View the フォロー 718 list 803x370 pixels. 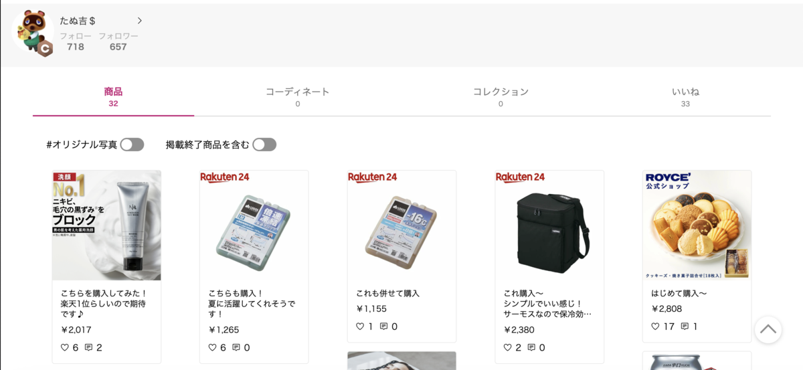tap(76, 41)
